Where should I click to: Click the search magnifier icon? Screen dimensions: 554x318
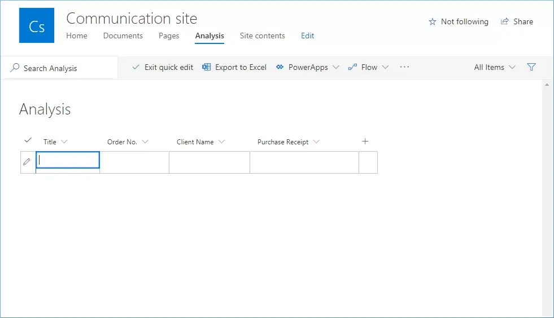click(15, 68)
